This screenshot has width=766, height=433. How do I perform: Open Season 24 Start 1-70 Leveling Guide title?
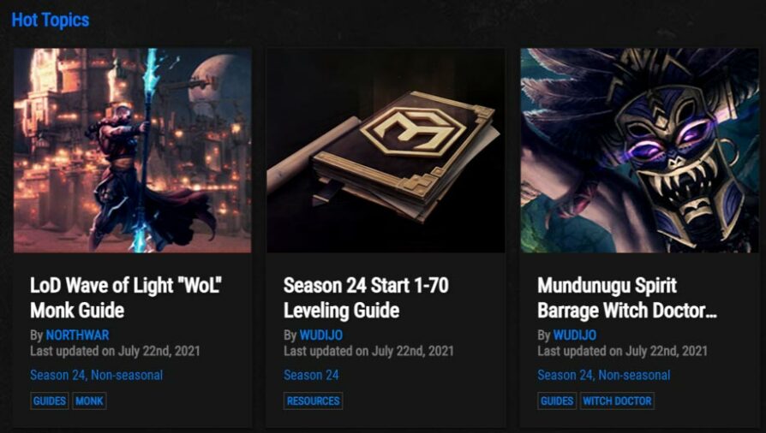coord(366,298)
